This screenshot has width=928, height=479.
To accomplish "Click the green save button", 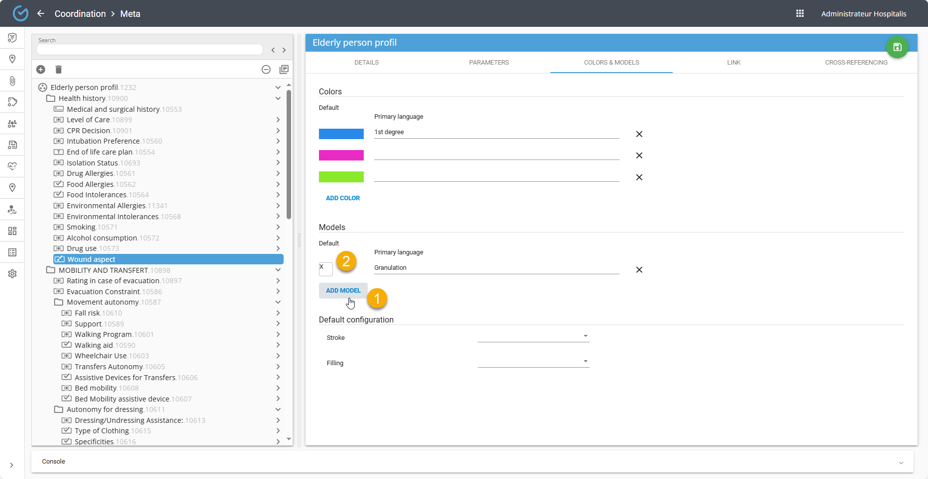I will coord(897,47).
